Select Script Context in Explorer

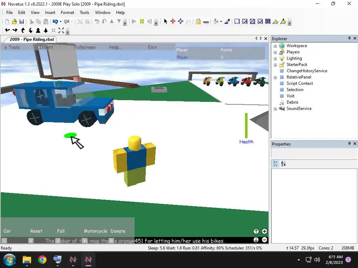pyautogui.click(x=300, y=83)
